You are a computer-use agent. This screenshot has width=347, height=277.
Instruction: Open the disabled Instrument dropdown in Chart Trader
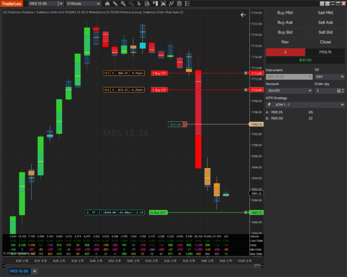pyautogui.click(x=289, y=77)
